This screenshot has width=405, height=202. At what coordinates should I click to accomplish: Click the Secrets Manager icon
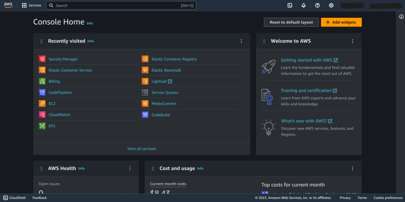pos(42,59)
